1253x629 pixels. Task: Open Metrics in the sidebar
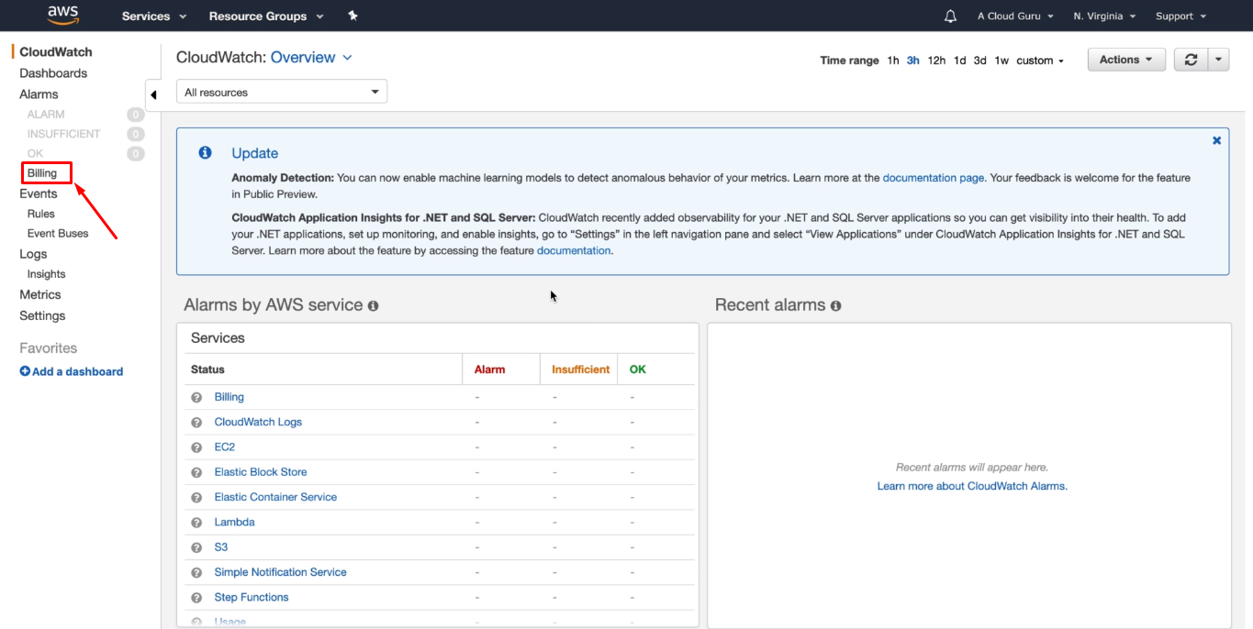(x=40, y=294)
